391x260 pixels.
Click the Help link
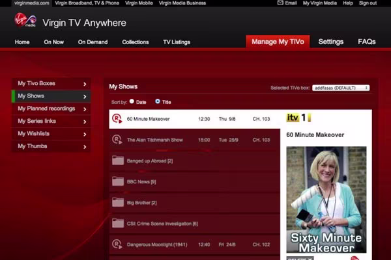tap(348, 3)
